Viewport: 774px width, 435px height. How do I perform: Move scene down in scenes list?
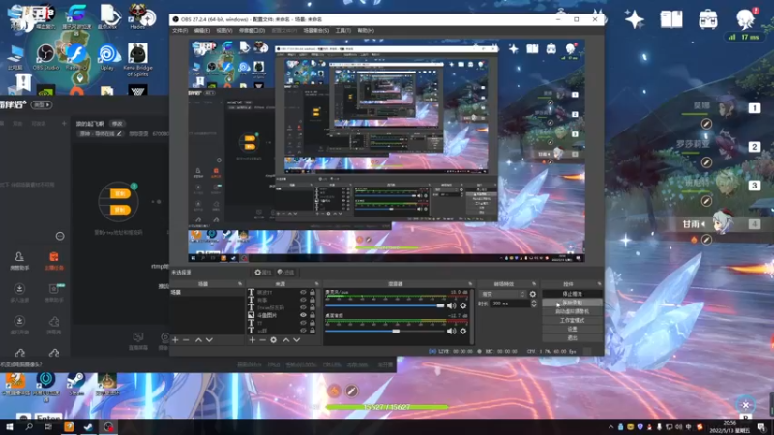(x=209, y=340)
